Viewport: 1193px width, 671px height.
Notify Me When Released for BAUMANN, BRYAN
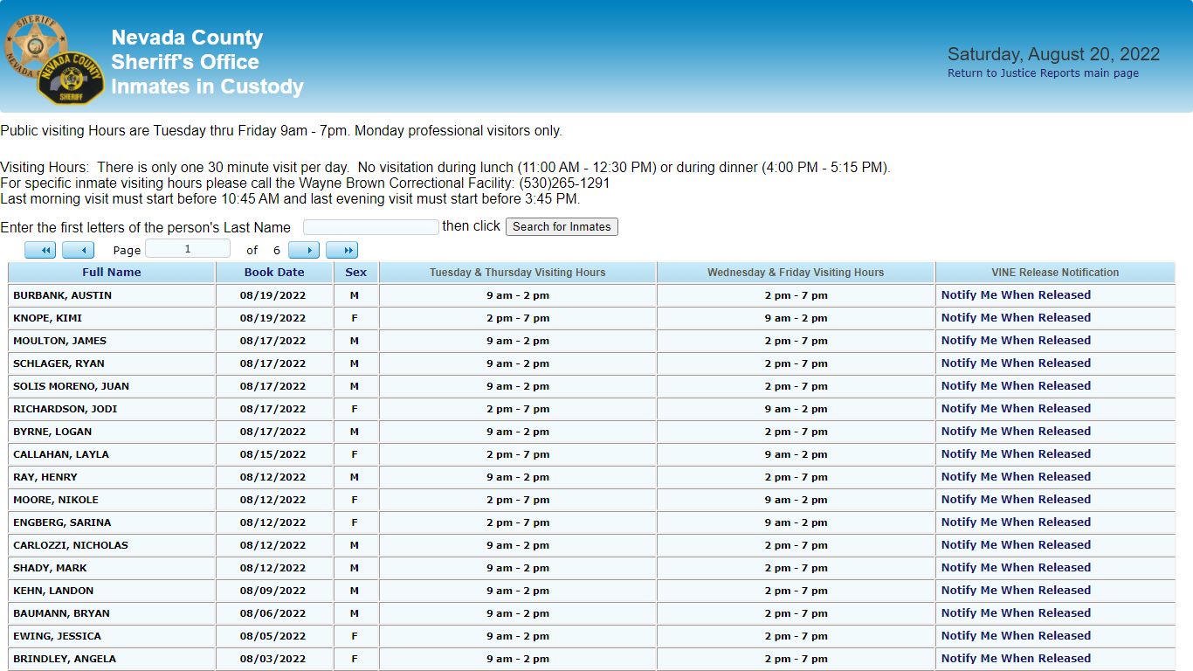pos(1016,613)
